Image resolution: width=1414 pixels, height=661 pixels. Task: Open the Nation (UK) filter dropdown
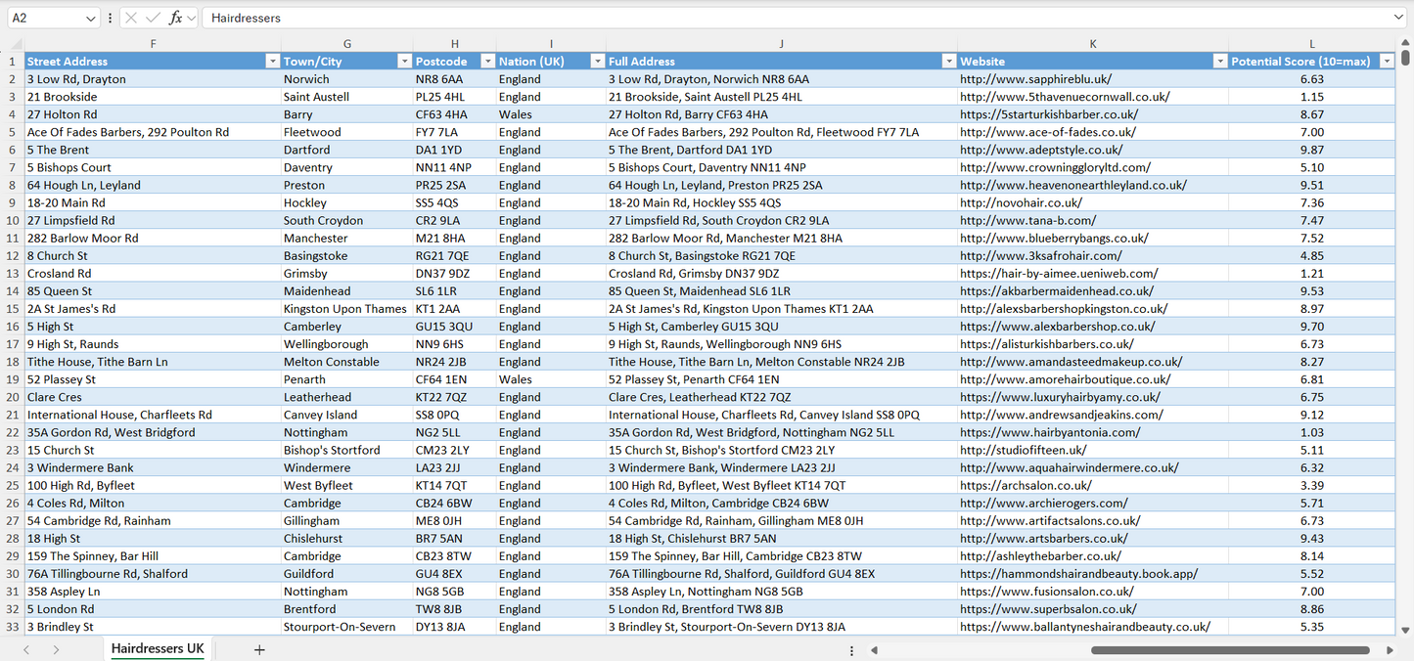597,61
